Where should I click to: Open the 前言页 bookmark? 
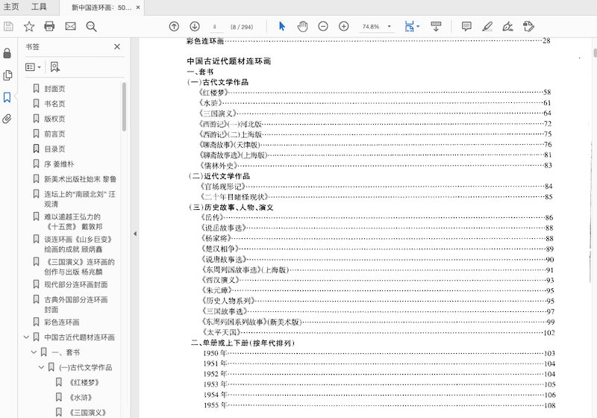[x=54, y=134]
